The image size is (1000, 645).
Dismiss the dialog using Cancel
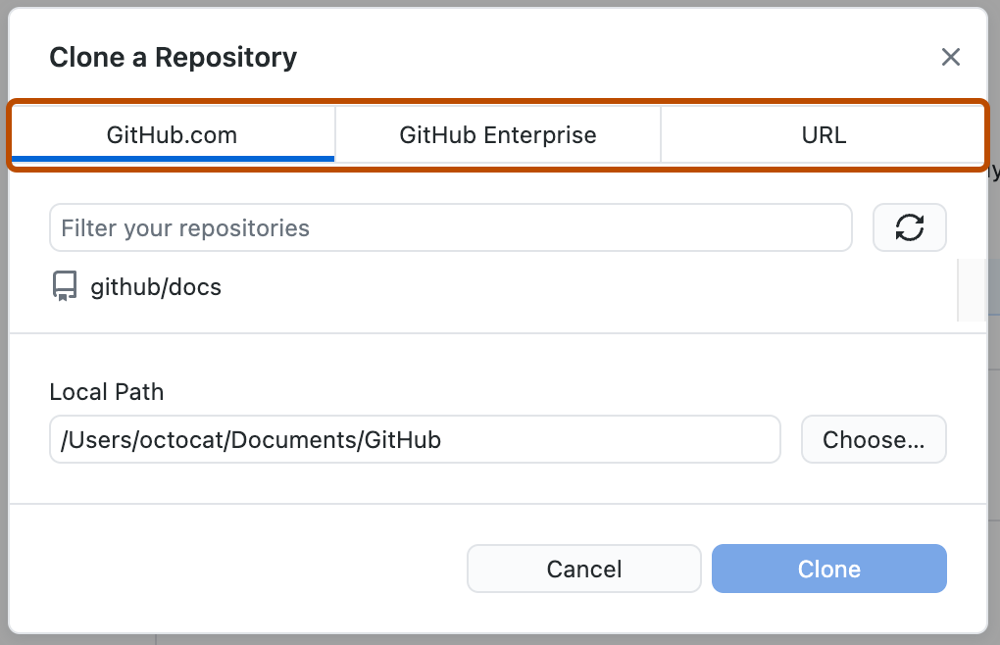coord(583,569)
